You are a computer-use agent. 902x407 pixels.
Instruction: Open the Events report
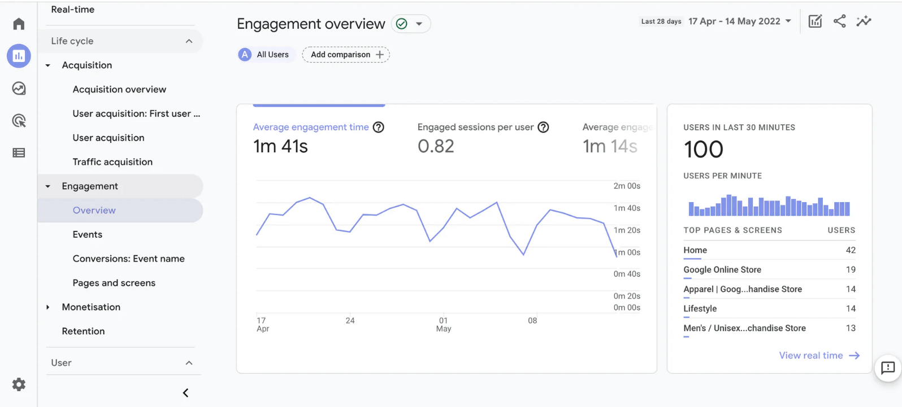[x=88, y=234]
